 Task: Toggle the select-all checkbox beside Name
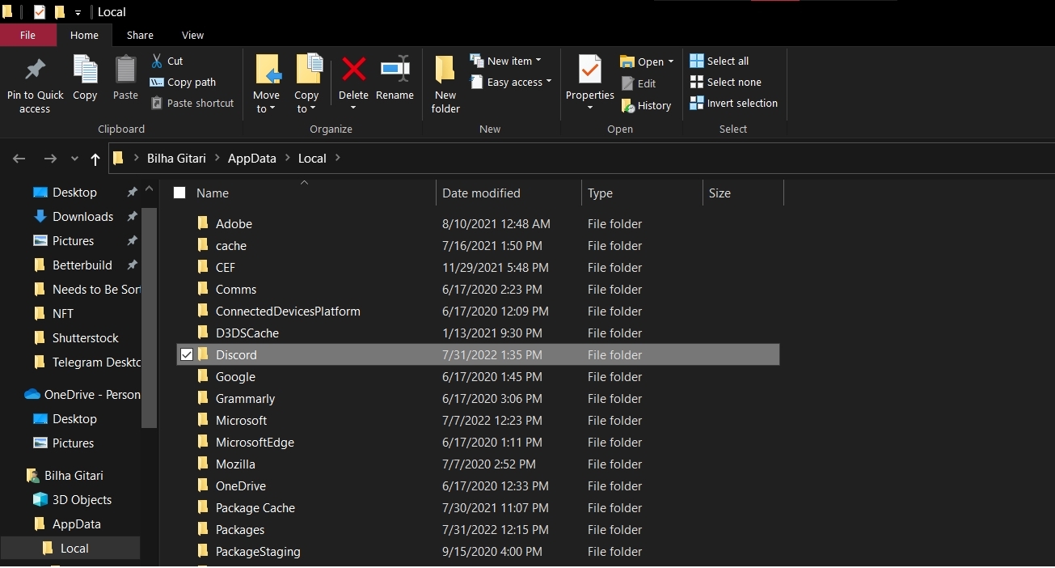click(x=179, y=193)
